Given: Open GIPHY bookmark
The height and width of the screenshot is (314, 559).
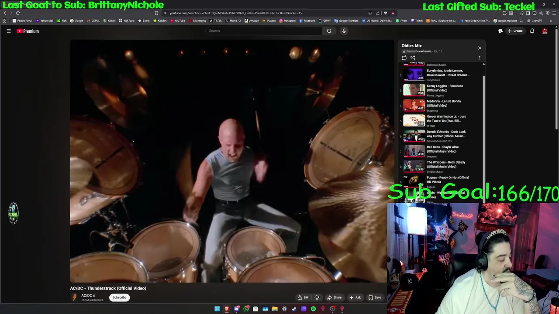Looking at the screenshot, I should [324, 20].
